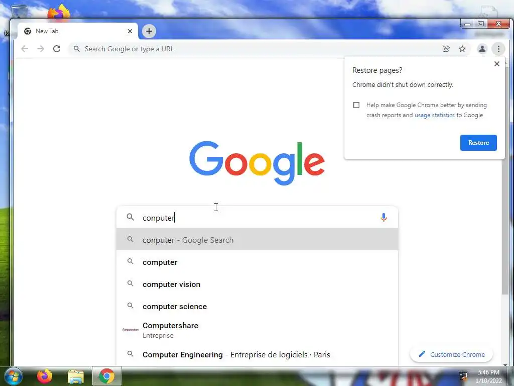Click the address bar magnifier icon

click(x=76, y=49)
